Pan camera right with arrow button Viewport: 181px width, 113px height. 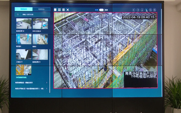[x=138, y=10]
